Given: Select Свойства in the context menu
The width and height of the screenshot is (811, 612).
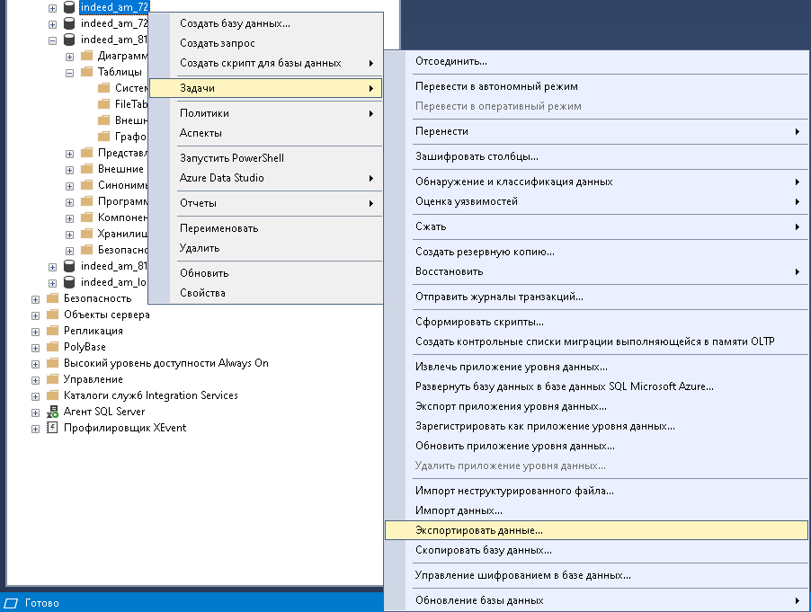Looking at the screenshot, I should tap(202, 293).
